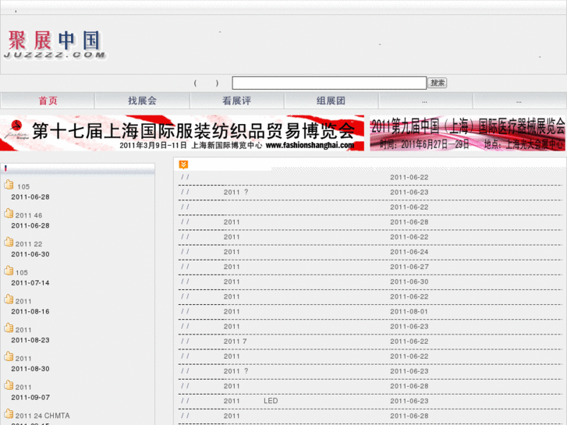Image resolution: width=567 pixels, height=425 pixels.
Task: Open the 找展会 navigation tab
Action: (142, 101)
